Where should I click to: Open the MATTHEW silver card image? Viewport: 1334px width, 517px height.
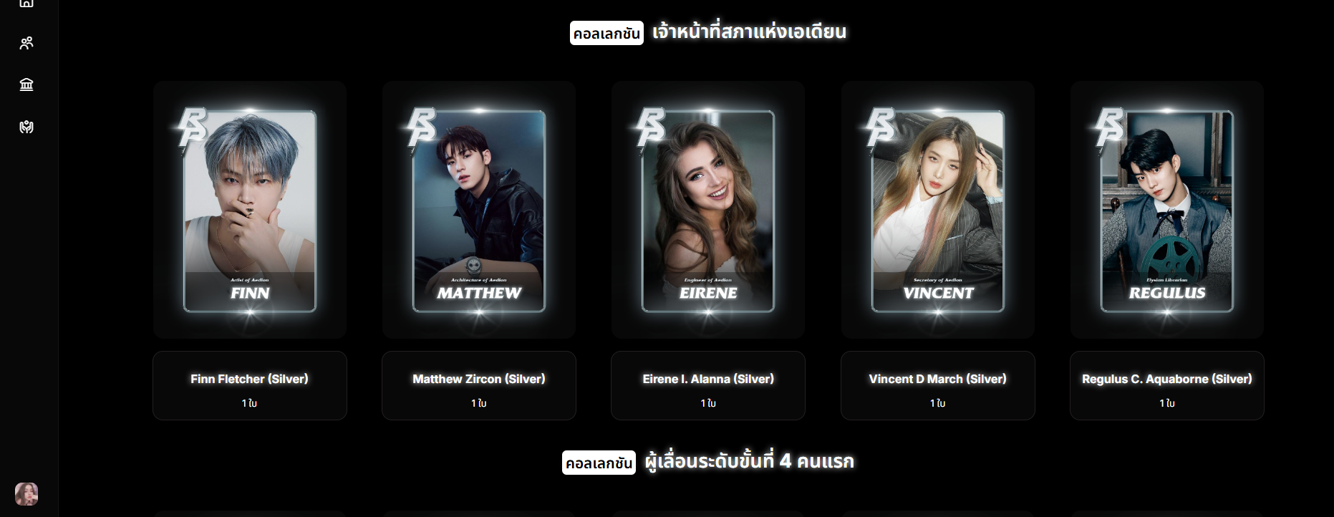[x=479, y=211]
